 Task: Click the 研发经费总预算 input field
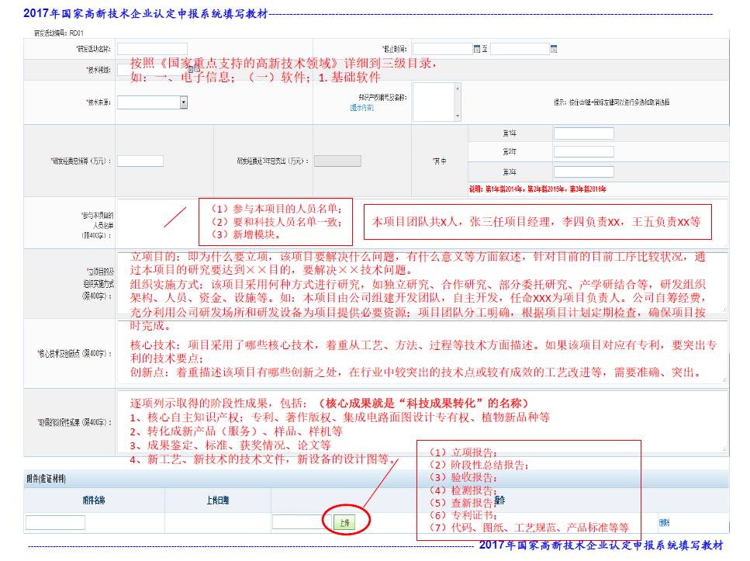[140, 161]
